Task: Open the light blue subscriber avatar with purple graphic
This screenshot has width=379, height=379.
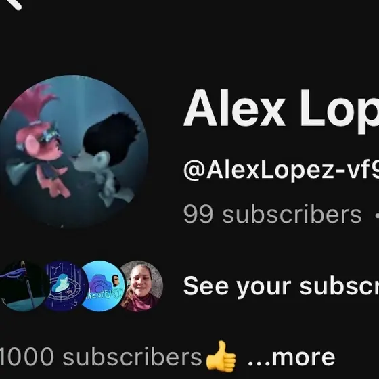Action: click(103, 286)
